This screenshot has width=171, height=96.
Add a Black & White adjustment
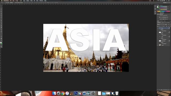pyautogui.click(x=163, y=17)
